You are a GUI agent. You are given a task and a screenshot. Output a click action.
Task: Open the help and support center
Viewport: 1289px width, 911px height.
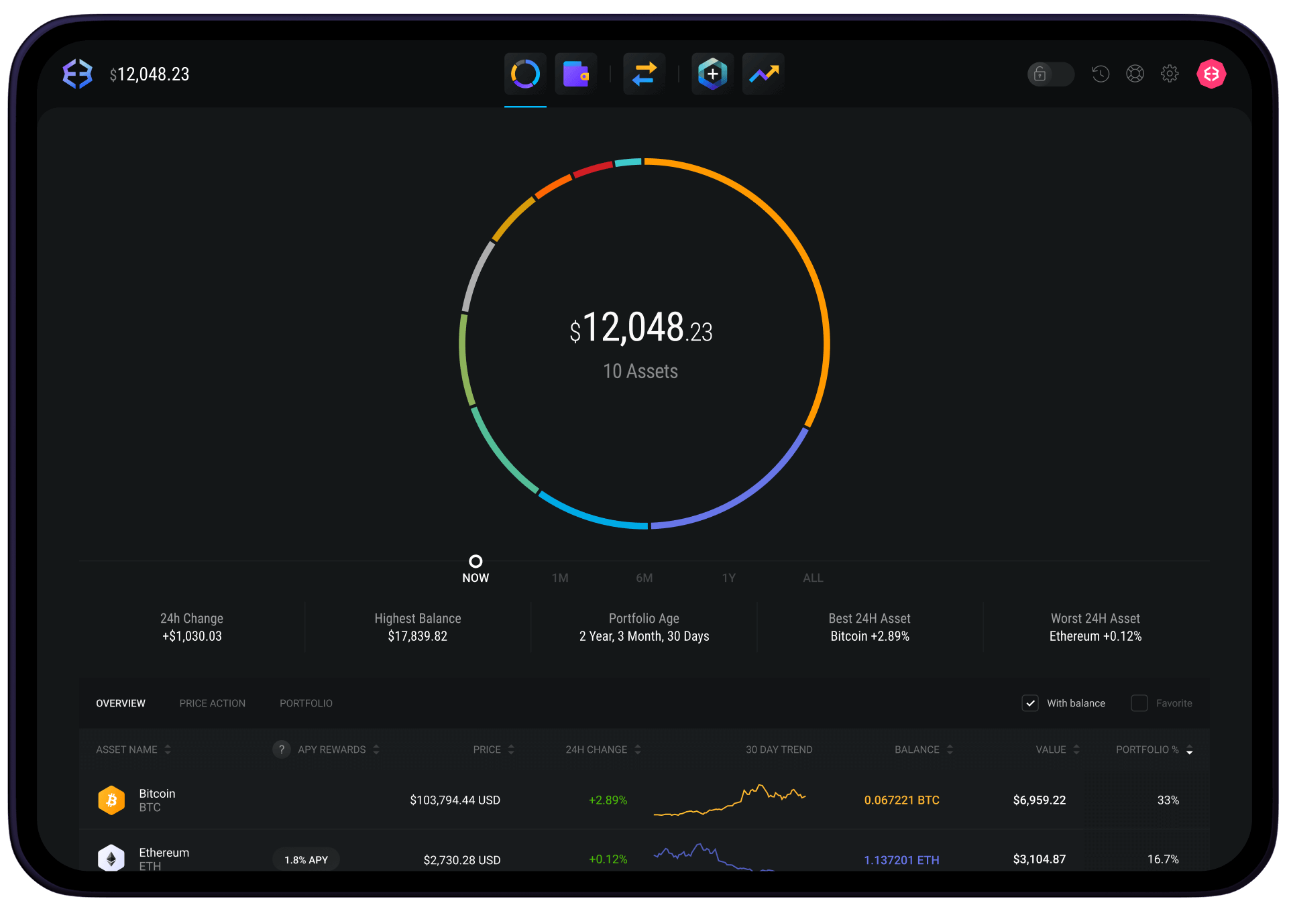(1135, 74)
